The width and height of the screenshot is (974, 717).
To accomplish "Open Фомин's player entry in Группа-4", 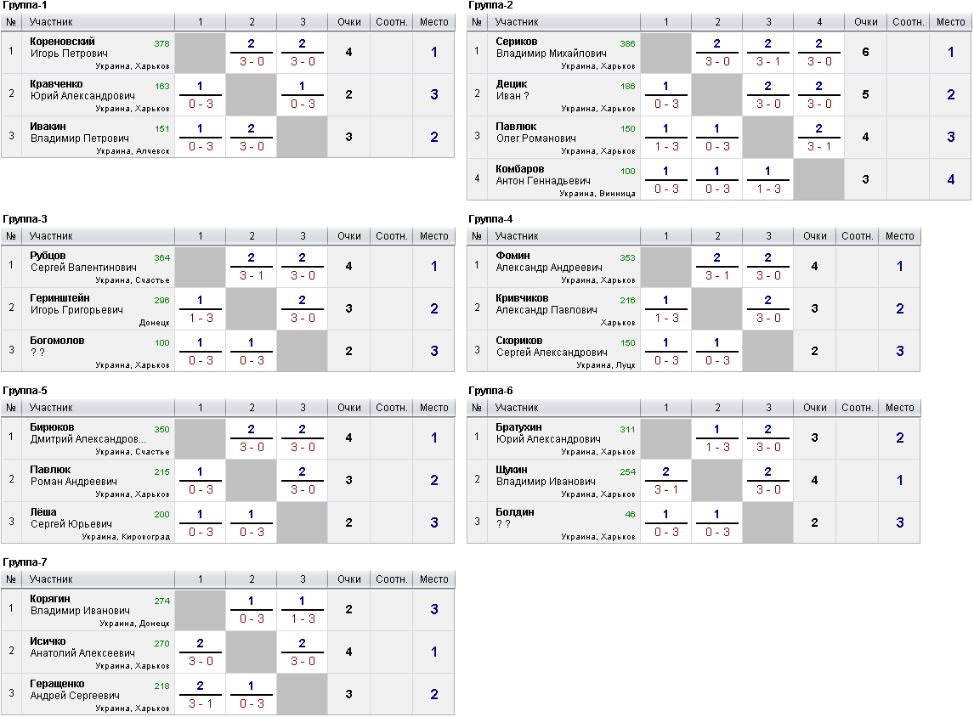I will pyautogui.click(x=512, y=256).
